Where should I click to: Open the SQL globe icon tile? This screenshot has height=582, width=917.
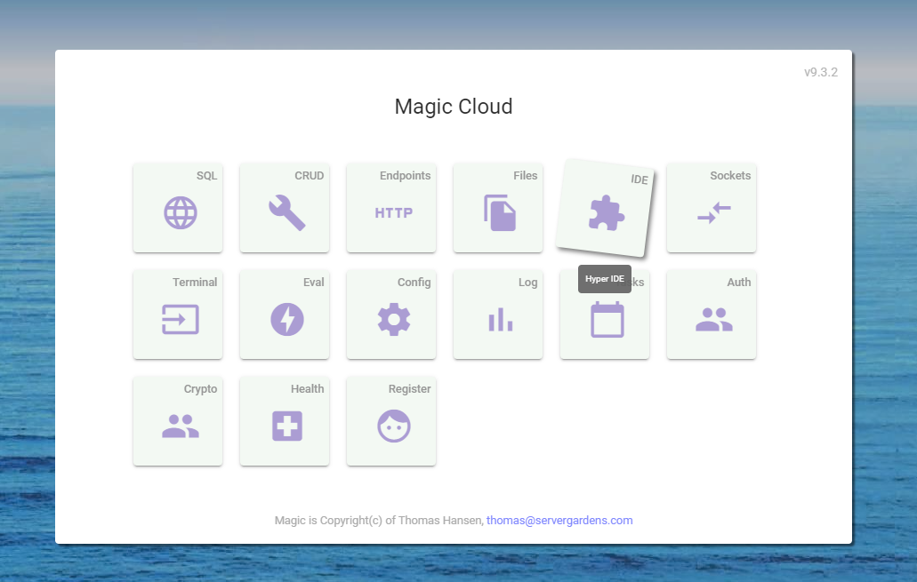(x=180, y=213)
